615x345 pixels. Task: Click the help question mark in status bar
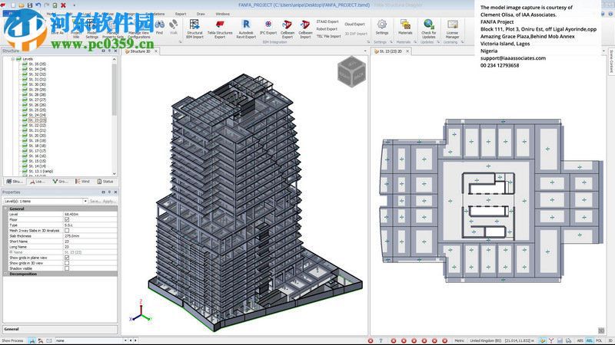[381, 340]
